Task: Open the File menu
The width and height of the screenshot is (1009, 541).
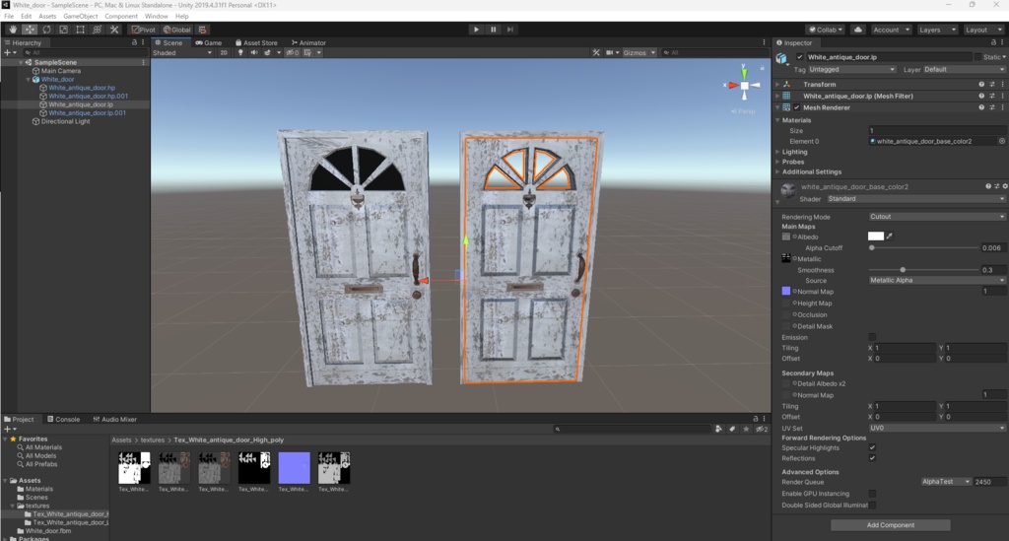Action: point(9,16)
